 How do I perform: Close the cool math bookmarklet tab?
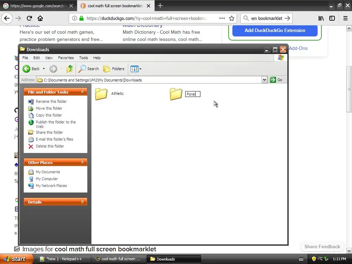click(x=148, y=6)
